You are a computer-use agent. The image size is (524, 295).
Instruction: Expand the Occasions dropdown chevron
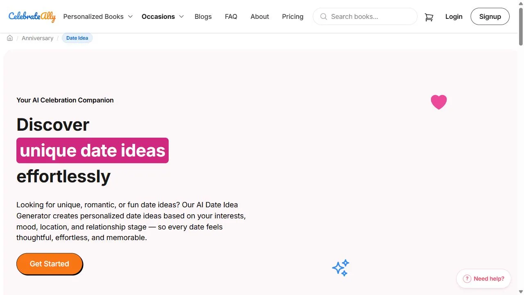181,17
